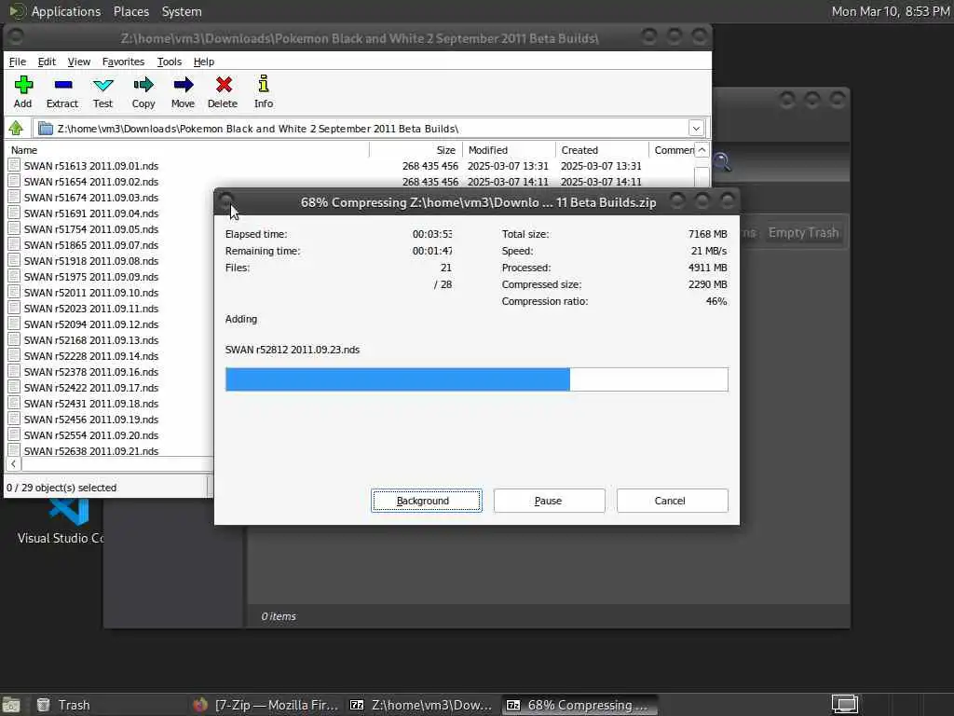This screenshot has height=716, width=954.
Task: Click the Background button in compress dialog
Action: pos(427,501)
